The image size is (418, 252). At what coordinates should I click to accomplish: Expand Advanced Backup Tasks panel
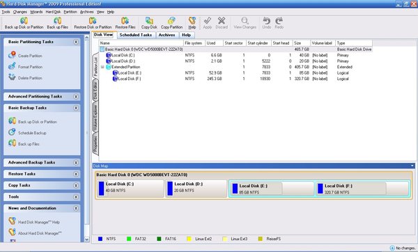click(76, 162)
